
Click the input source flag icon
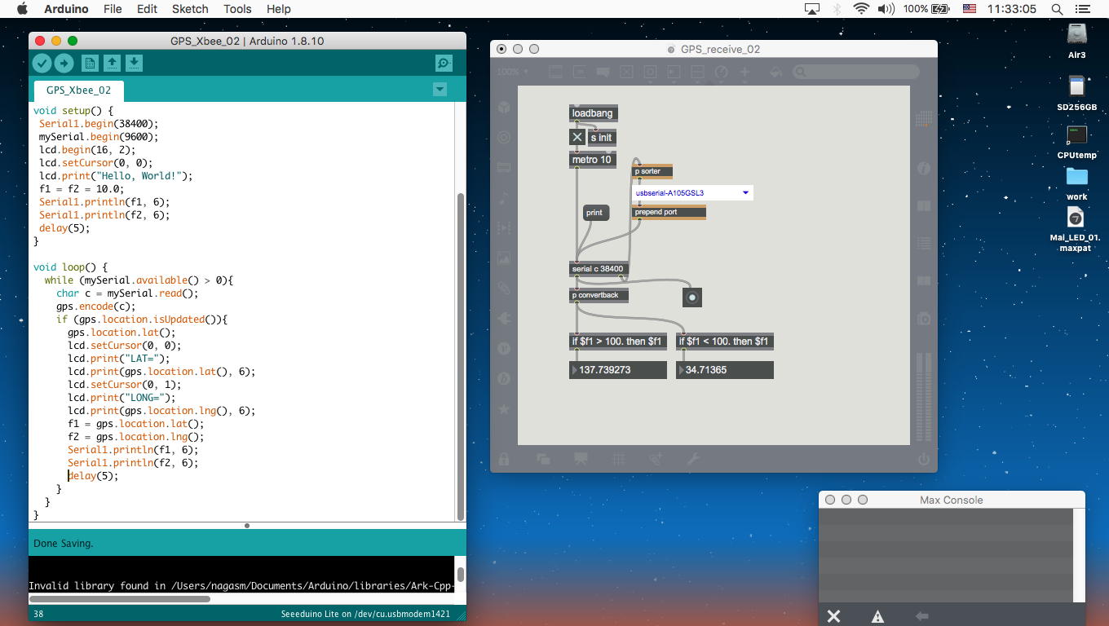click(969, 9)
